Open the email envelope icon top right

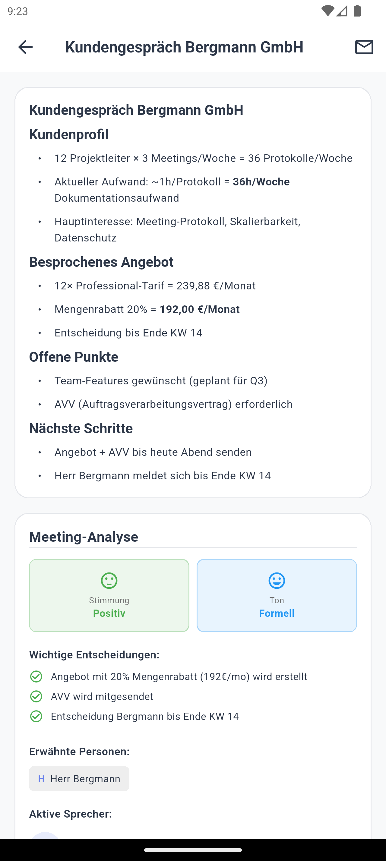364,47
